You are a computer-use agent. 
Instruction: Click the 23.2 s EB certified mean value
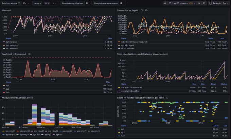(x=213, y=91)
